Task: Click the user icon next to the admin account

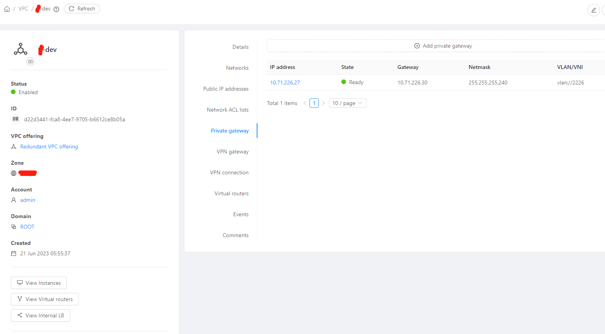Action: pos(14,200)
